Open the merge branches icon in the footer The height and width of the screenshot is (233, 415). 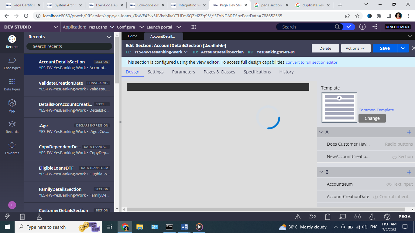313,217
